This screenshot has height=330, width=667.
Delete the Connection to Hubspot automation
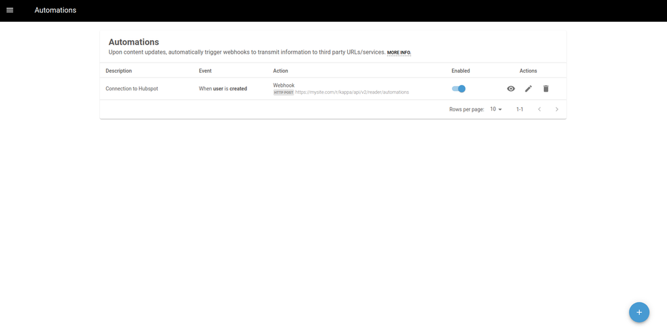pyautogui.click(x=546, y=89)
